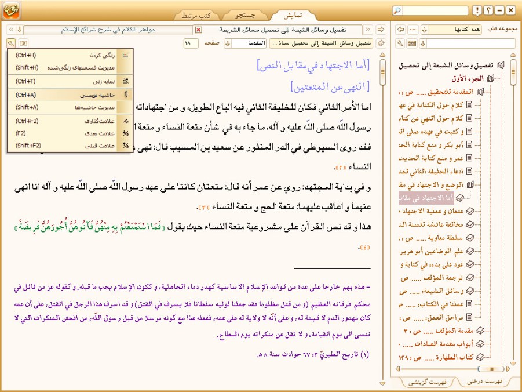Screen dimensions: 522x392
Task: Click the paperclip icon next to حاشیه نویسی
Action: pyautogui.click(x=126, y=95)
